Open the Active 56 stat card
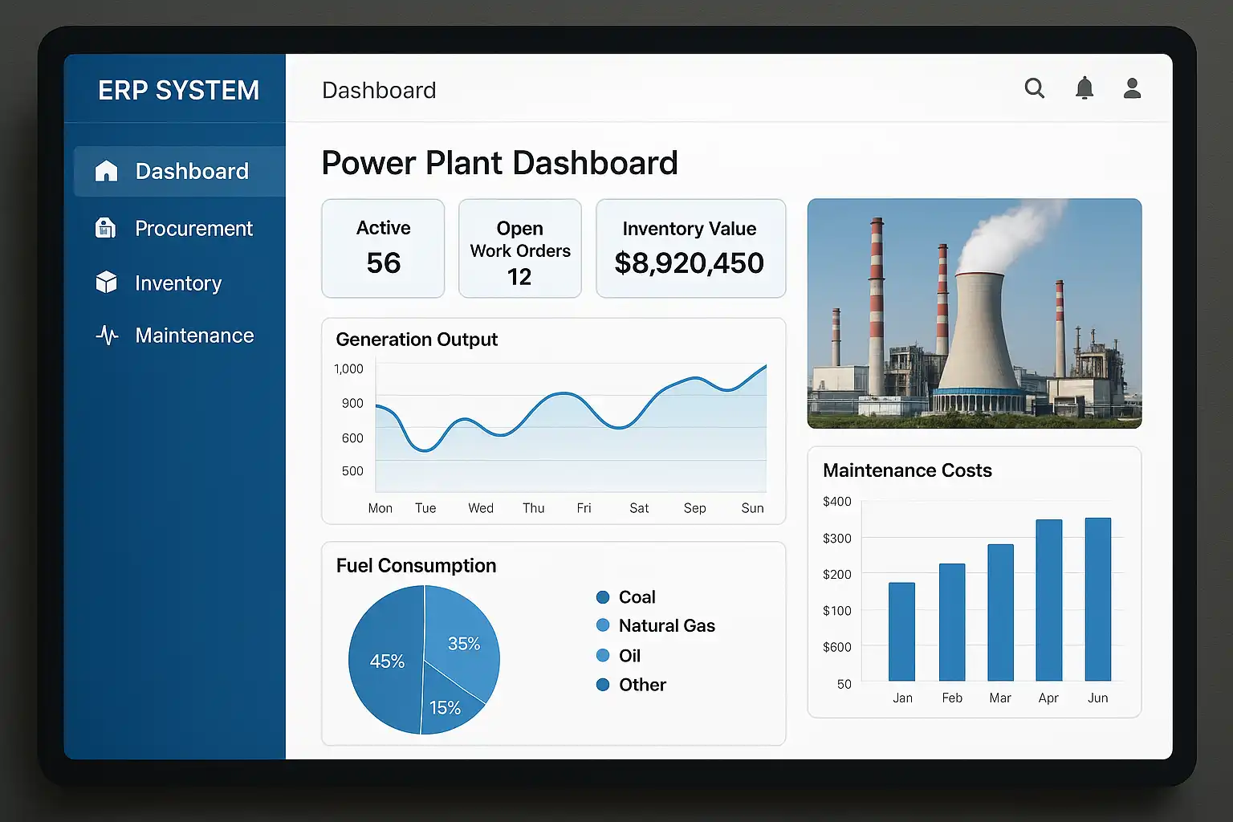This screenshot has width=1233, height=822. click(383, 249)
